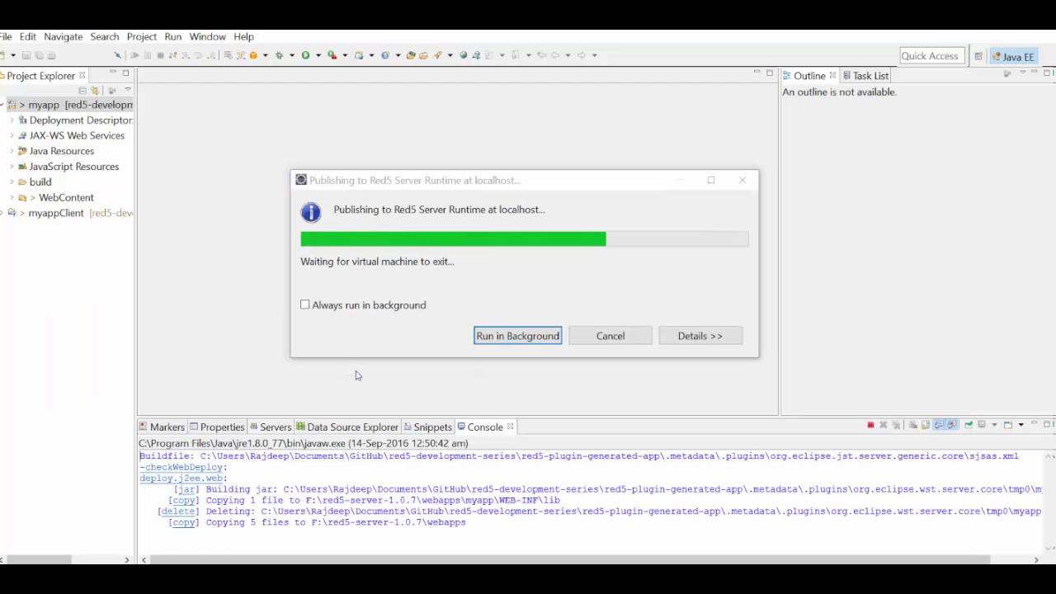Open Project Explorer View Menu dropdown
The width and height of the screenshot is (1056, 594).
click(x=127, y=90)
